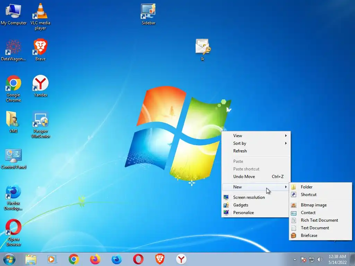Image resolution: width=355 pixels, height=266 pixels.
Task: Click the Opera Browser desktop shortcut
Action: (x=14, y=232)
